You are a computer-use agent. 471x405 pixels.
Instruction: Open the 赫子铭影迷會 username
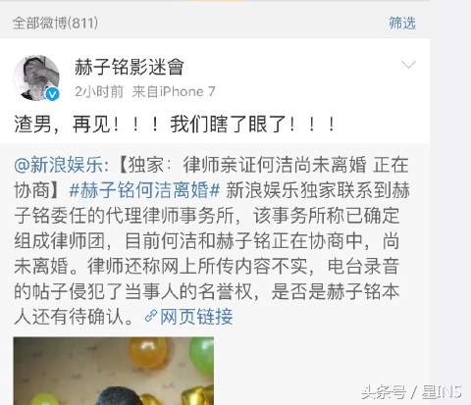click(130, 67)
